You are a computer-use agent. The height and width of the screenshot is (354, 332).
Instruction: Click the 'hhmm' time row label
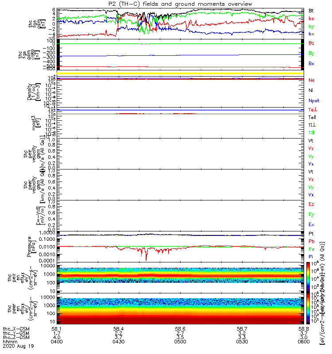(x=10, y=342)
